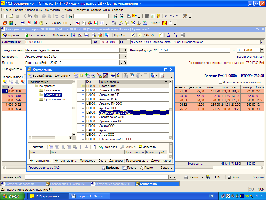Click the OK button of the document

(x=217, y=177)
